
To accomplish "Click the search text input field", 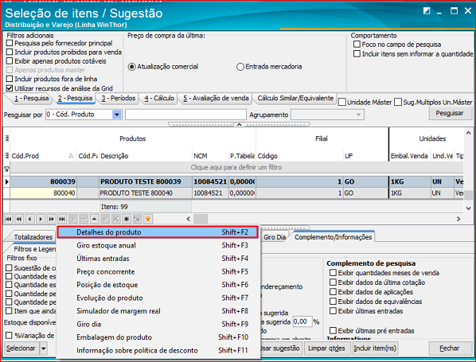I will coord(185,115).
